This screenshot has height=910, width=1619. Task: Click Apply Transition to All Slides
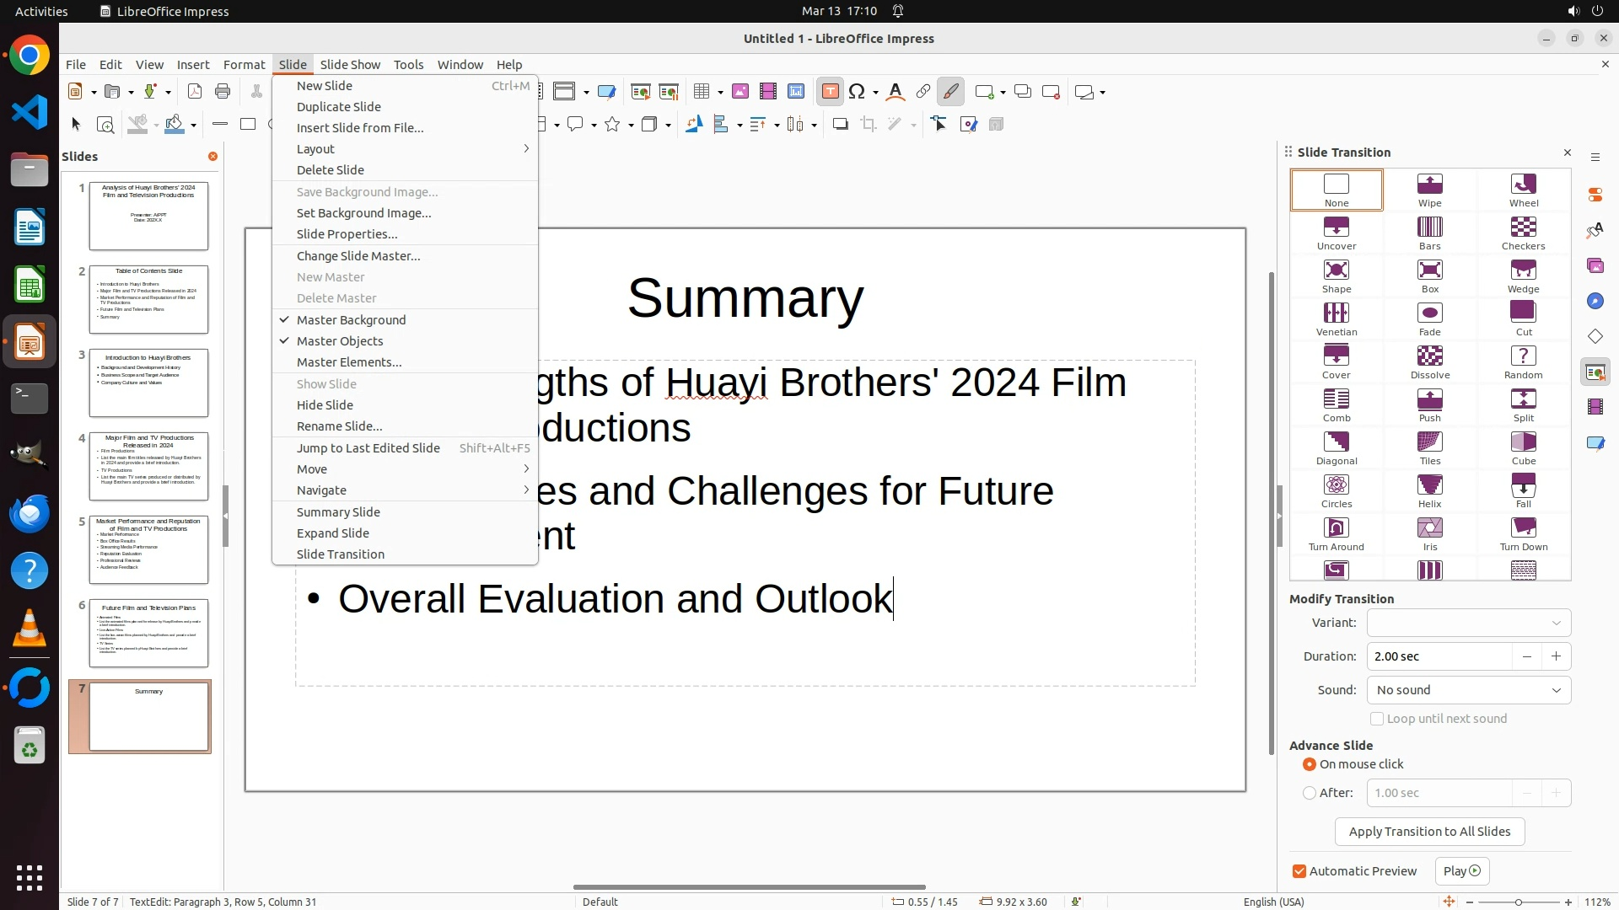click(x=1429, y=832)
